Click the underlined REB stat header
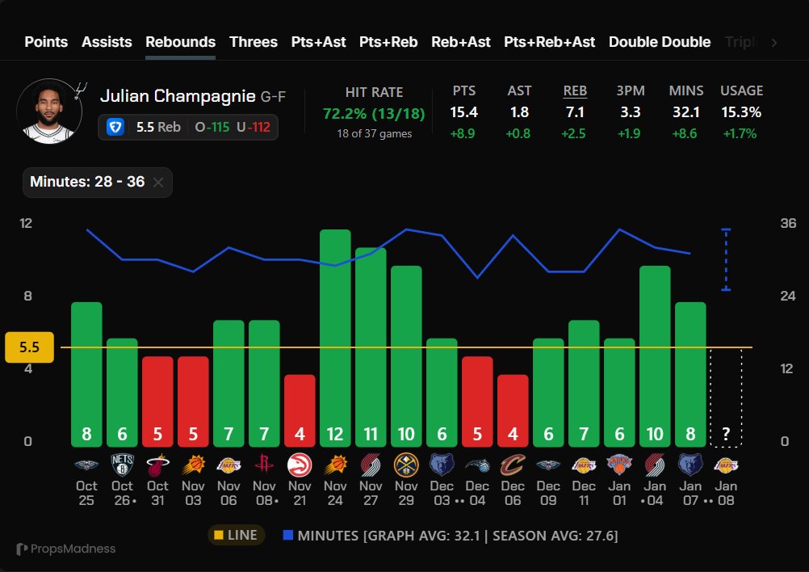This screenshot has width=809, height=572. pos(575,90)
